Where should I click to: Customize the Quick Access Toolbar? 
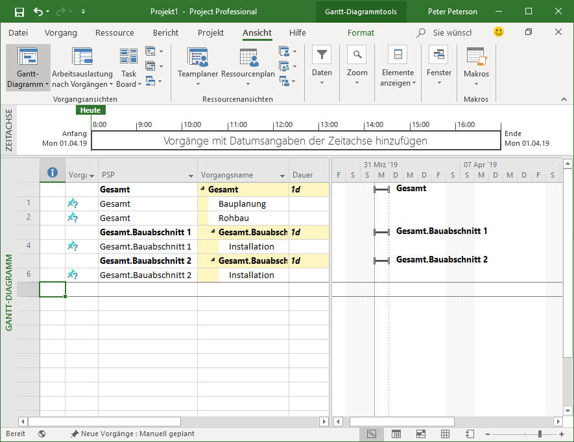[84, 12]
